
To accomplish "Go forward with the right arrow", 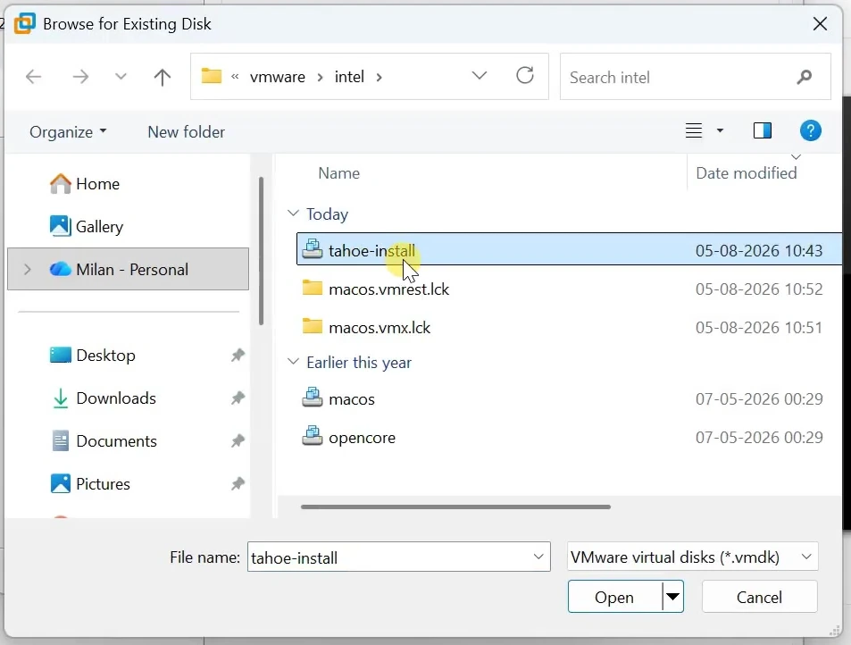I will pyautogui.click(x=80, y=77).
